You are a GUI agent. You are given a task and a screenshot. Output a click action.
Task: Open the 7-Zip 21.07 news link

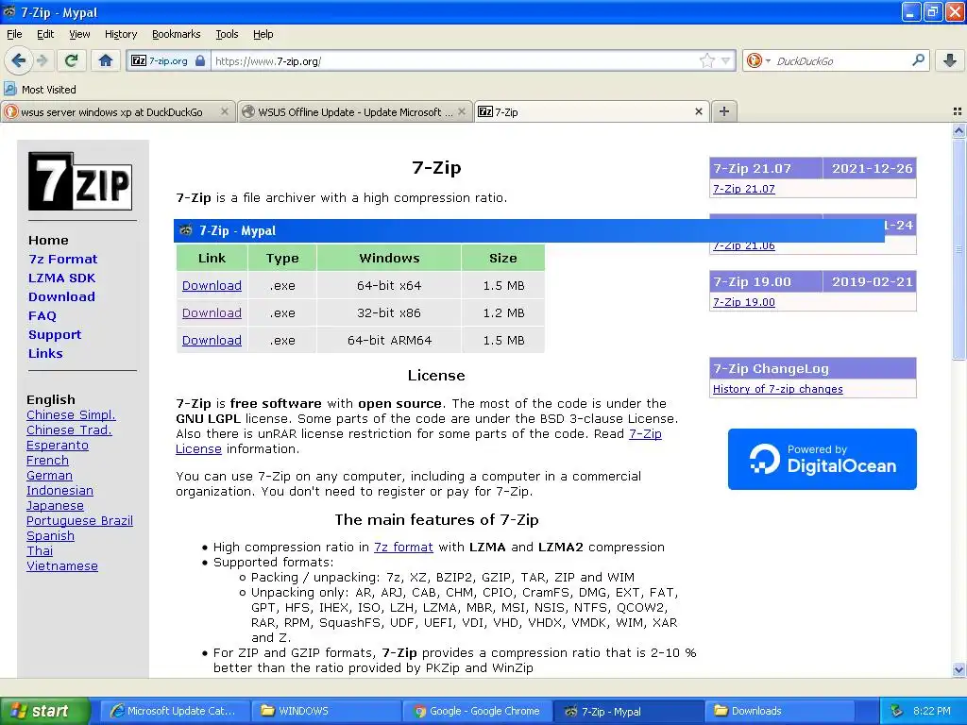tap(744, 189)
